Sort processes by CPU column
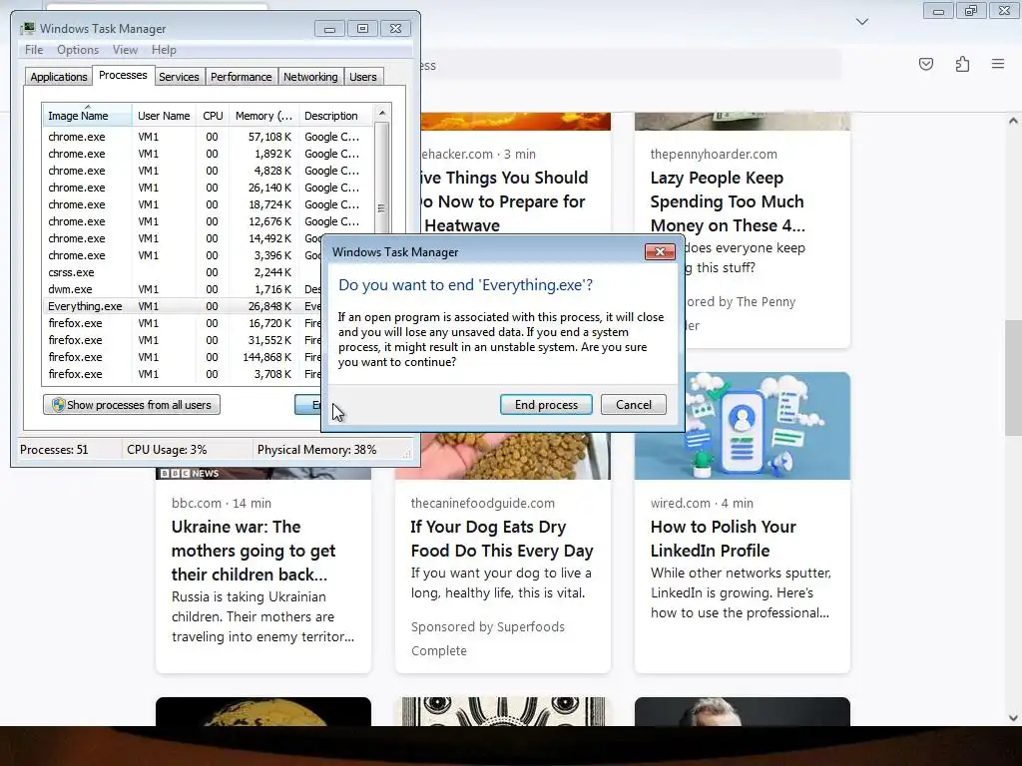The height and width of the screenshot is (766, 1022). point(213,116)
